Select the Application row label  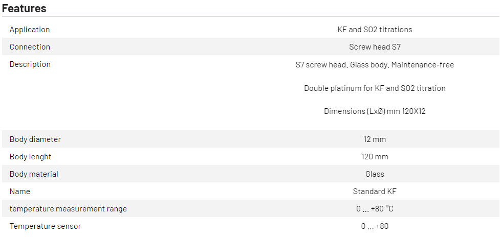[x=30, y=30]
